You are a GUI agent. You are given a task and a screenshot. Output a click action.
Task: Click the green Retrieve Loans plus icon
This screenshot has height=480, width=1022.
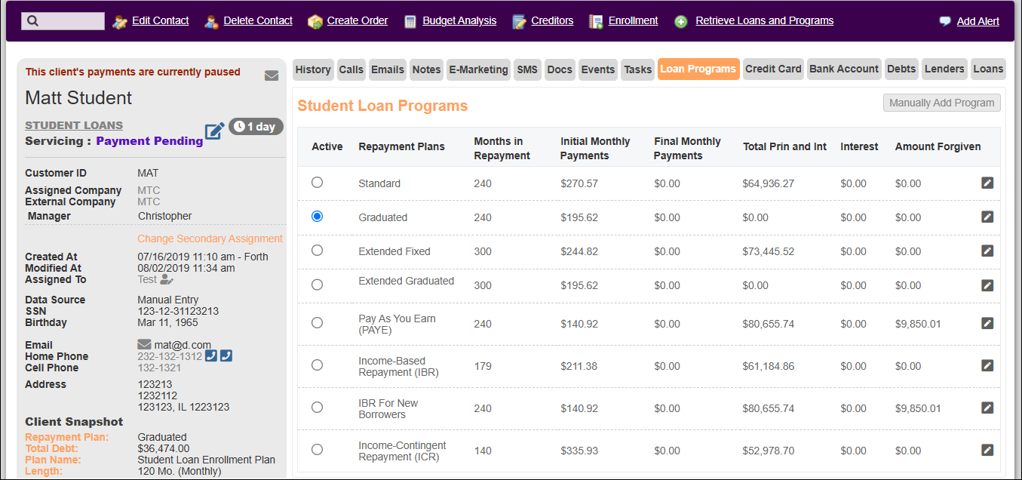[681, 22]
